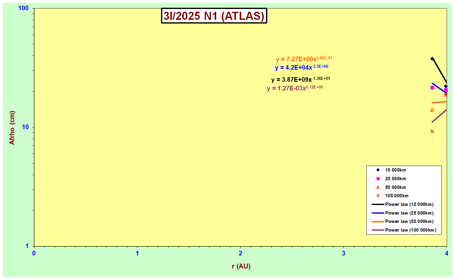Select the r (AU) x-axis title
The width and height of the screenshot is (454, 279).
241,266
